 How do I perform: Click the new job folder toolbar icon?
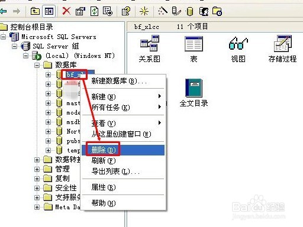click(217, 11)
